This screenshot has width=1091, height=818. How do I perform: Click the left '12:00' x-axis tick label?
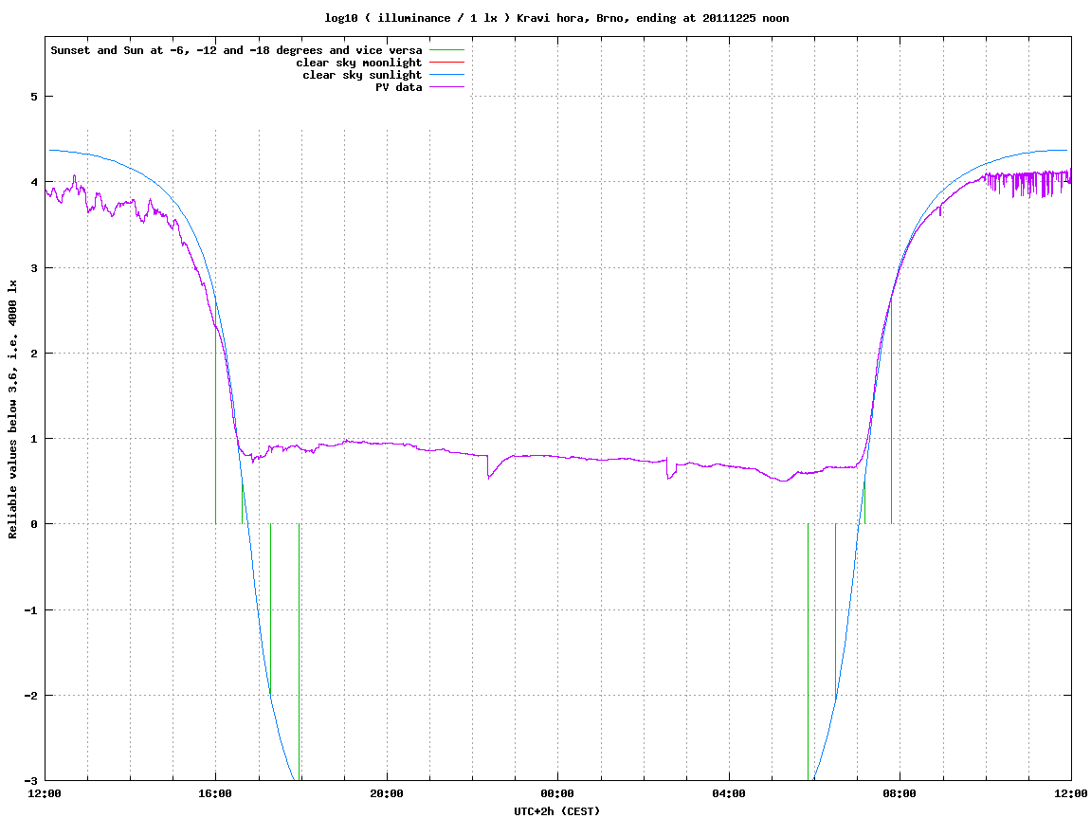45,793
